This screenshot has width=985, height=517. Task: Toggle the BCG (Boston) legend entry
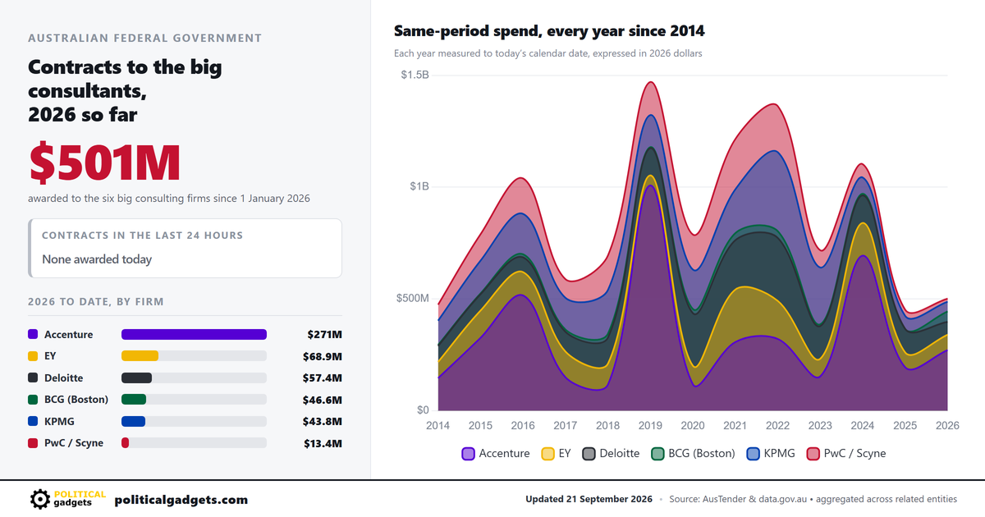tap(694, 453)
